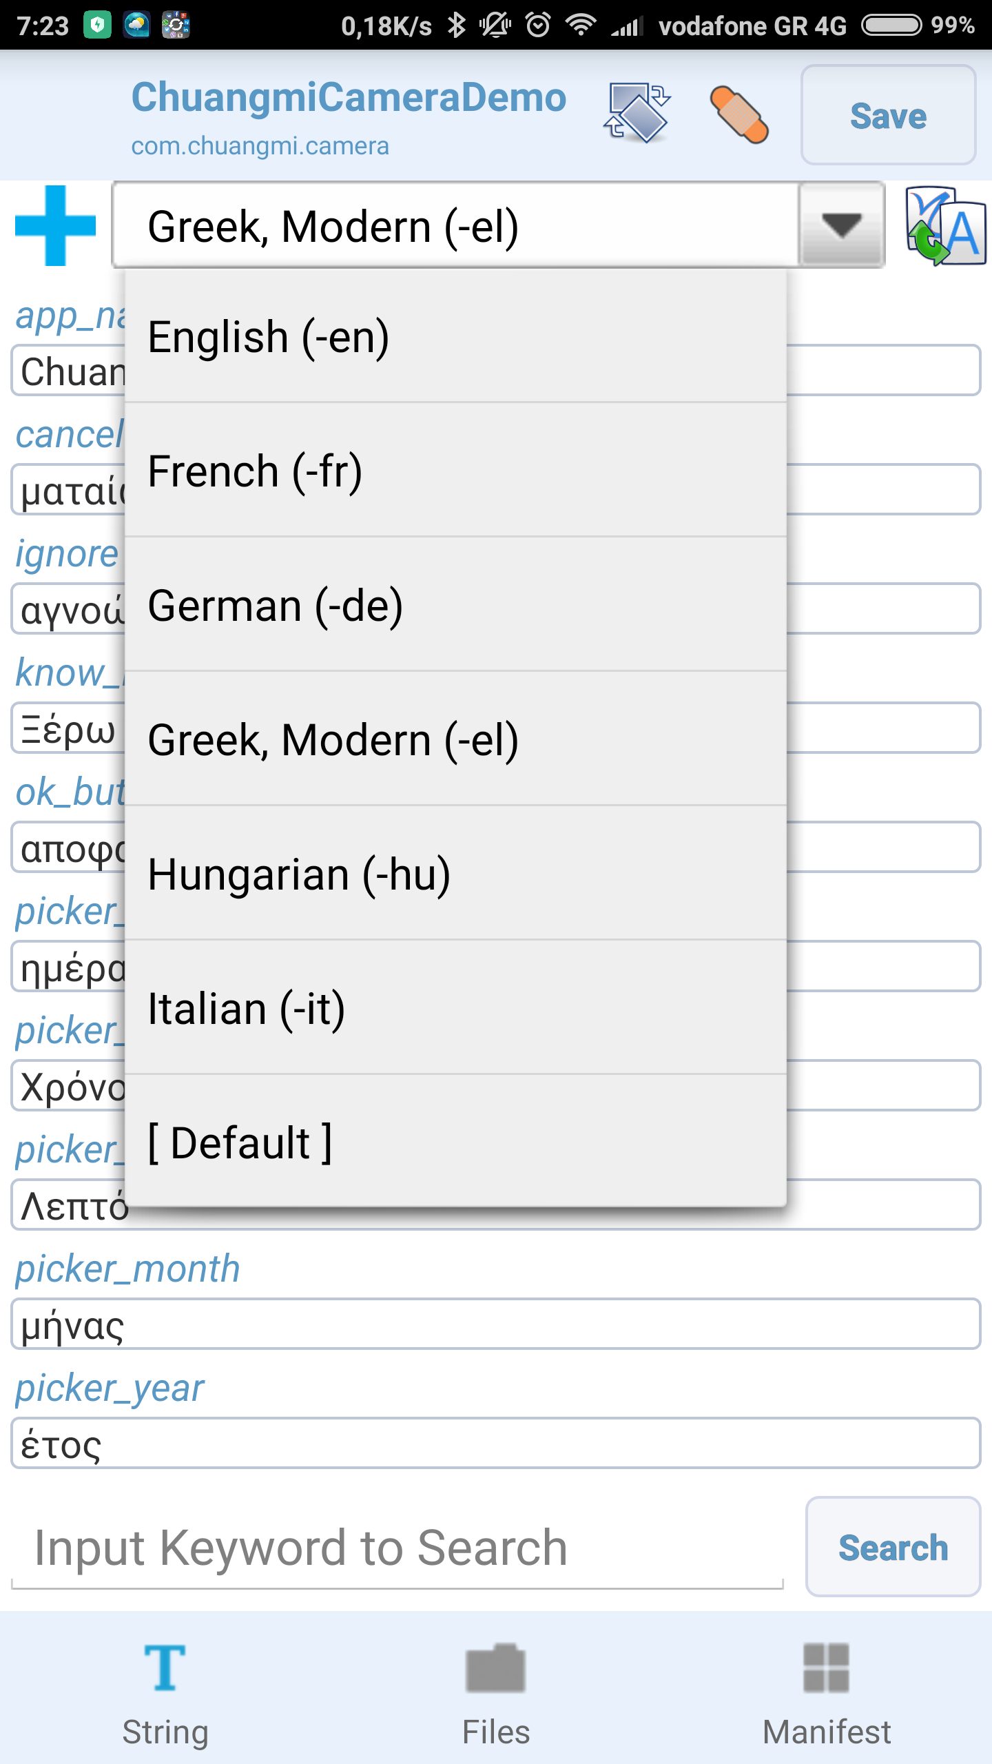Screen dimensions: 992x1764
Task: Tap the orange bandage patch icon
Action: pyautogui.click(x=739, y=114)
